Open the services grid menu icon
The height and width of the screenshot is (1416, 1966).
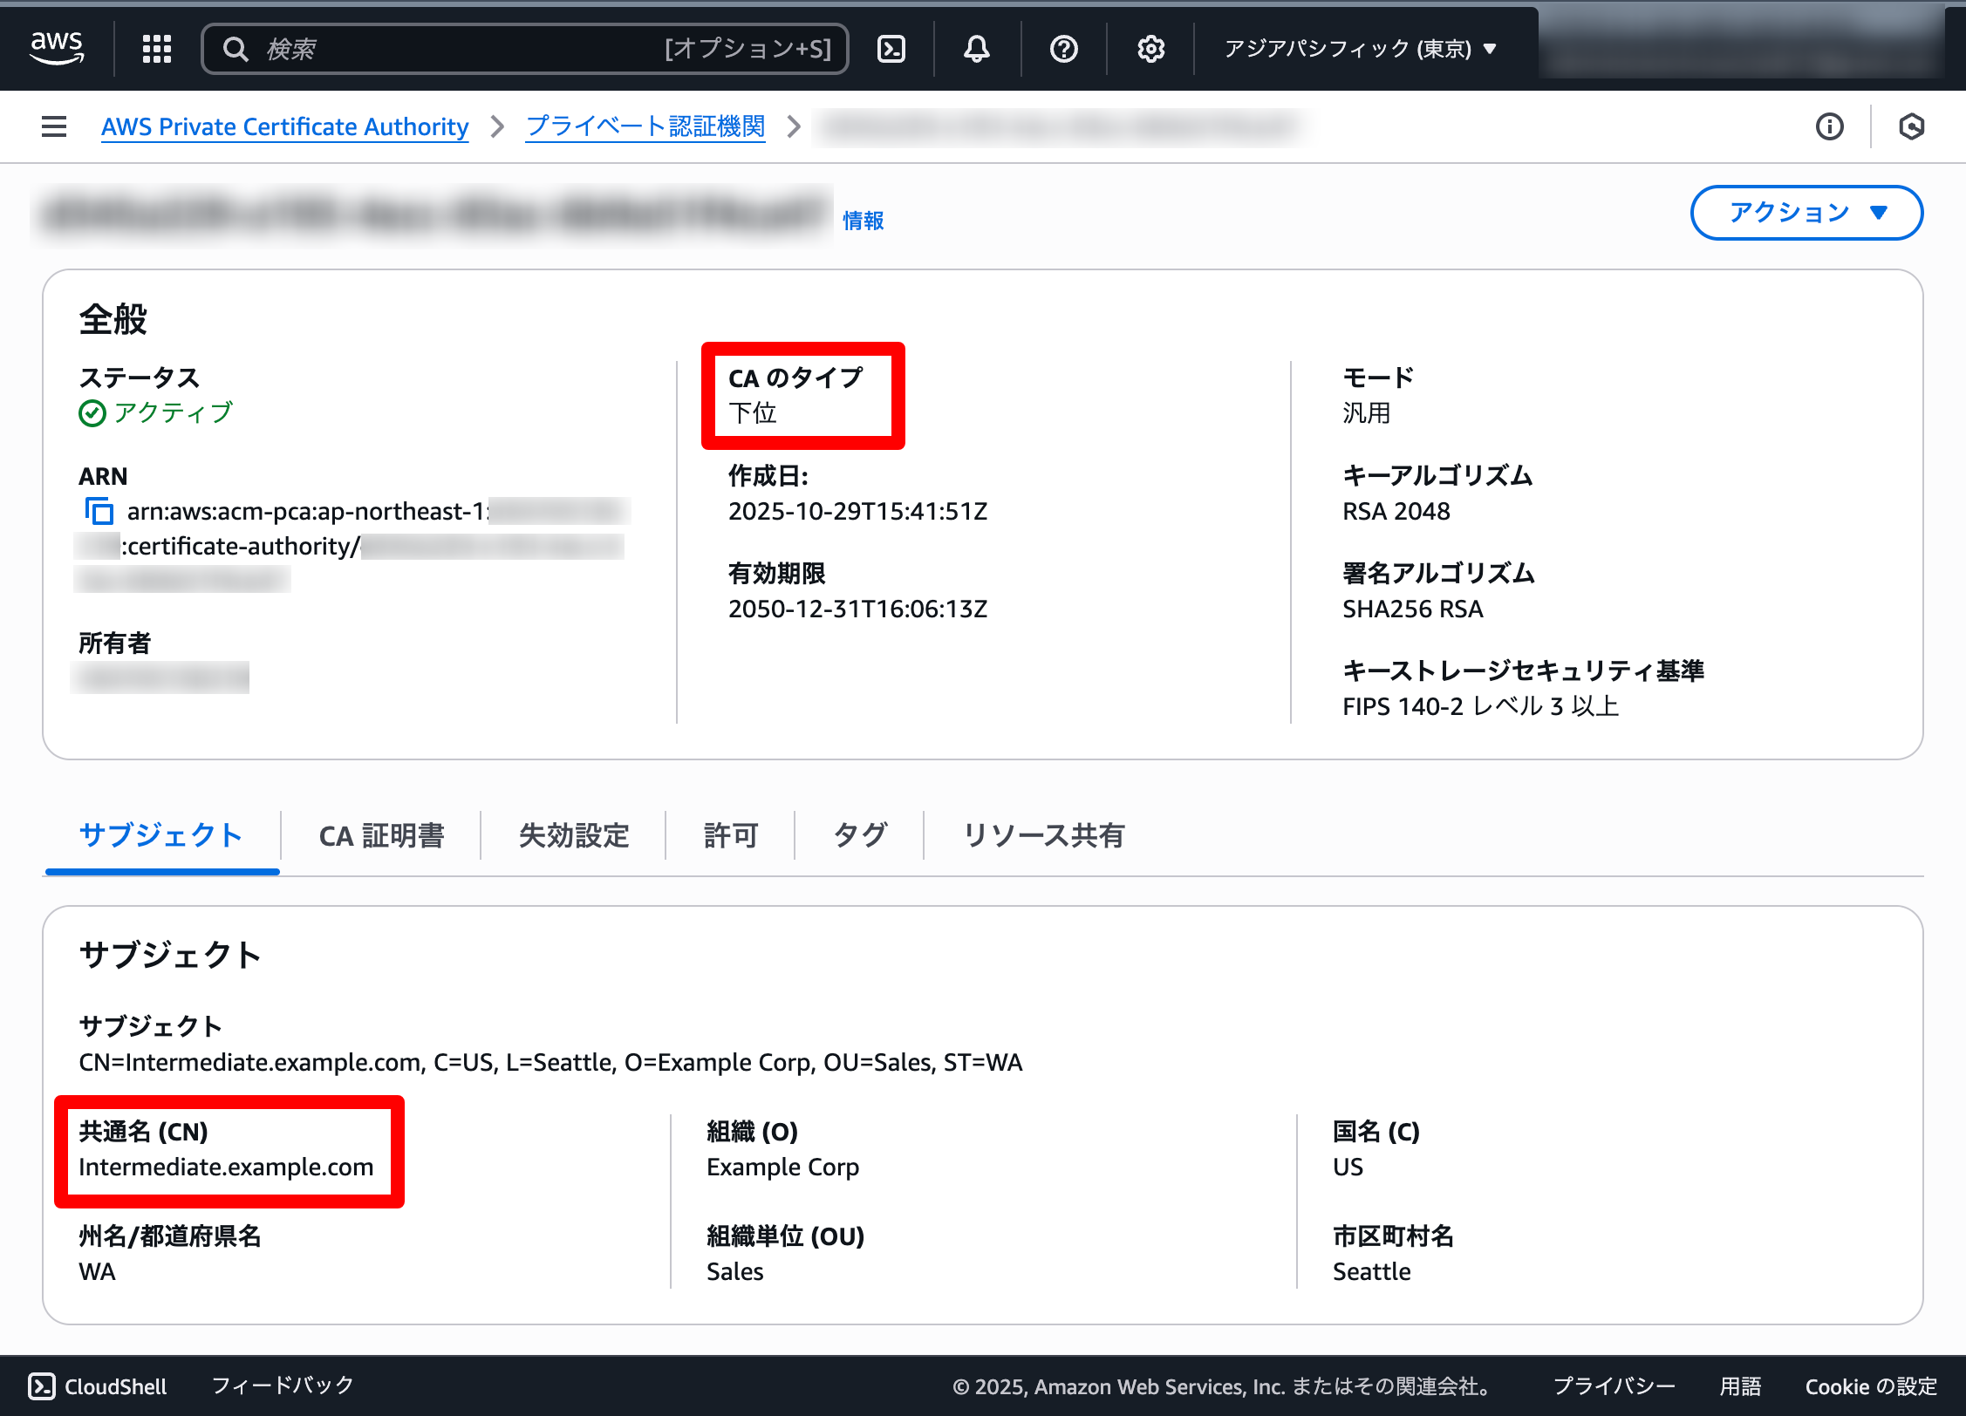[x=157, y=49]
